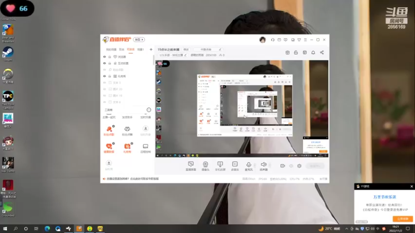
Task: Open the Edge browser in the taskbar
Action: [47, 229]
